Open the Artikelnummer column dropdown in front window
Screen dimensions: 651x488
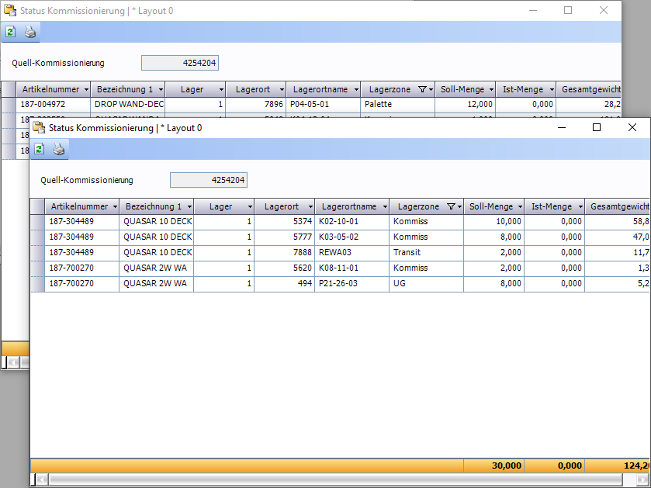tap(115, 206)
